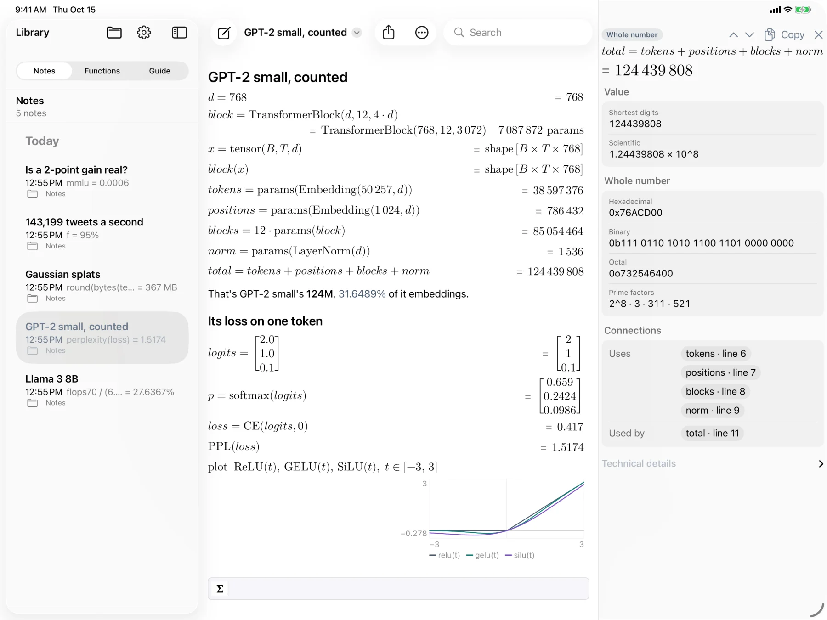
Task: Click the gelu(t) legend entry
Action: [x=482, y=555]
